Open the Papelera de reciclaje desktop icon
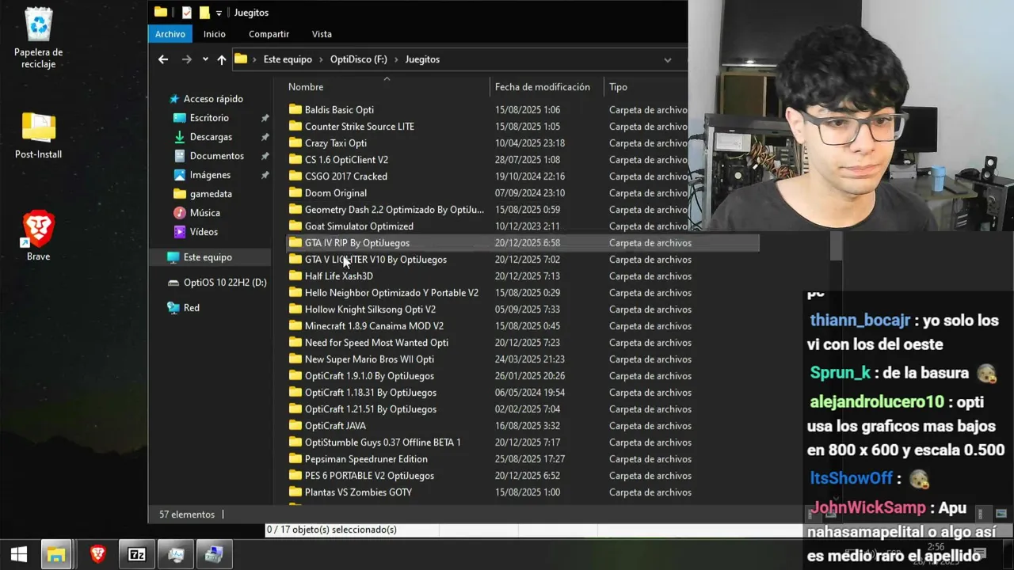The image size is (1014, 570). click(38, 38)
